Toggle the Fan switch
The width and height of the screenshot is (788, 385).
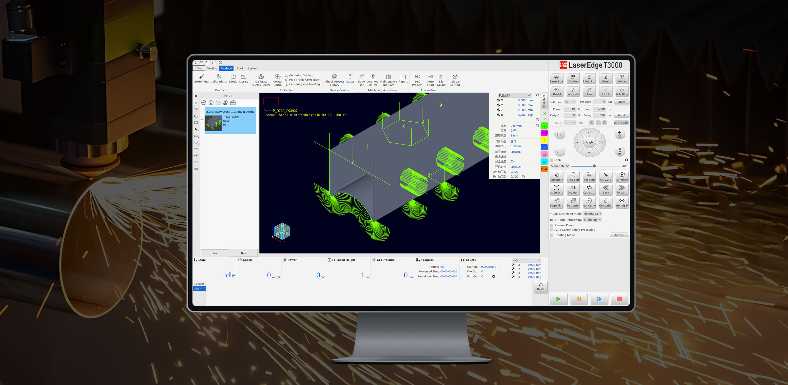[589, 91]
